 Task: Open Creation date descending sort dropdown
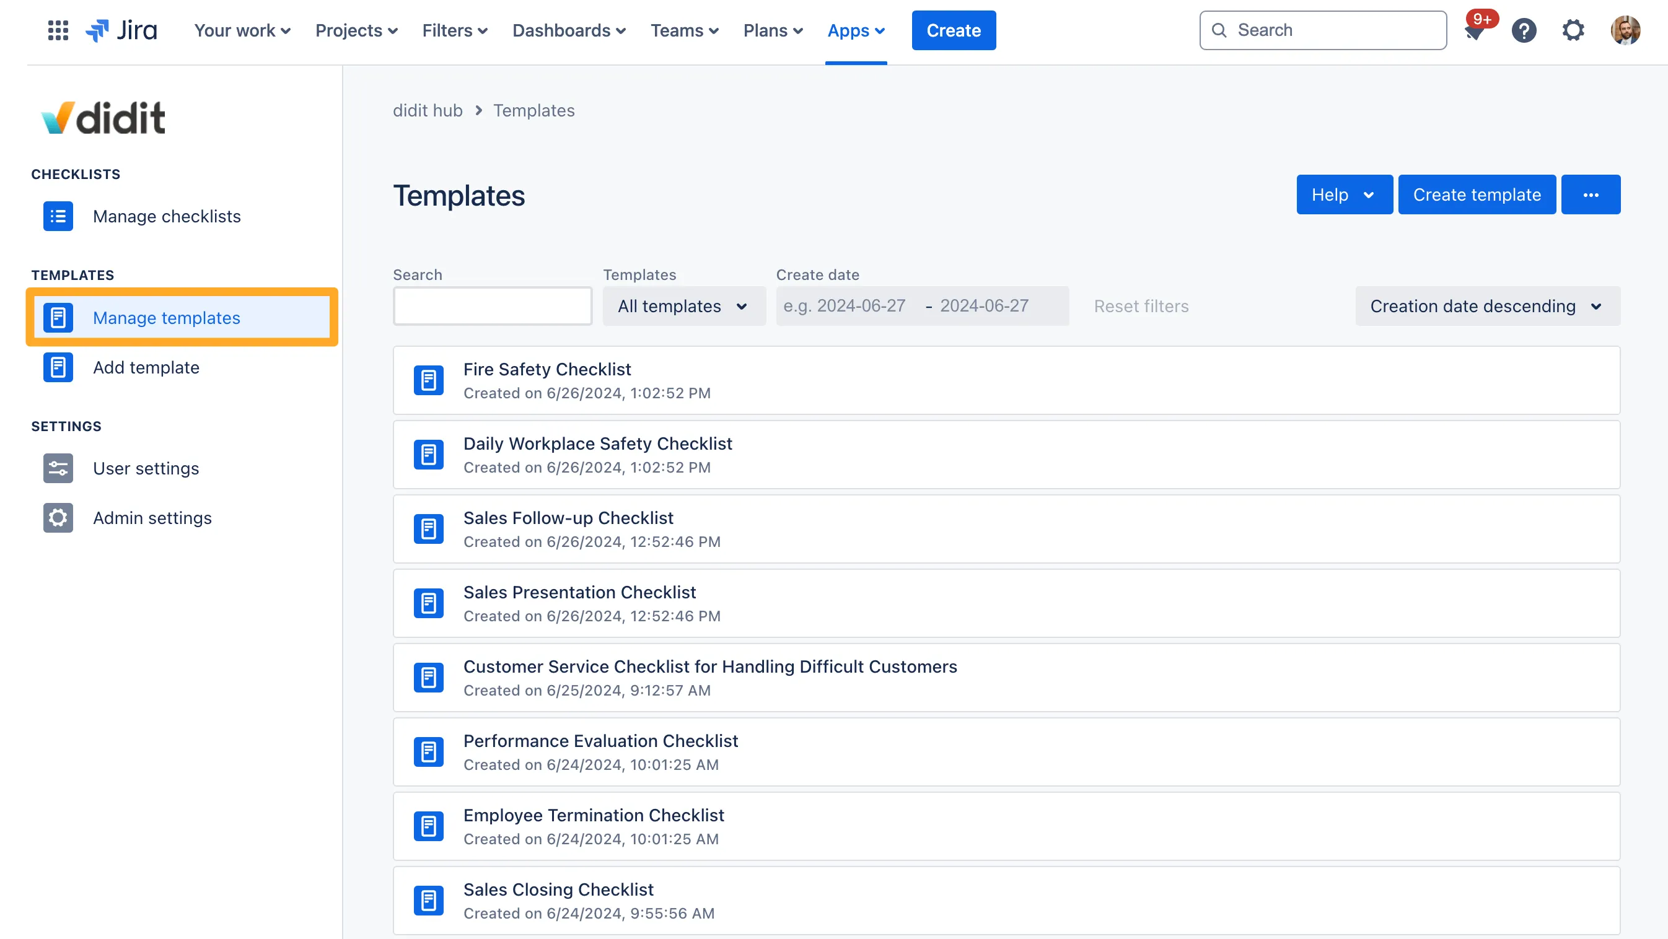1487,306
